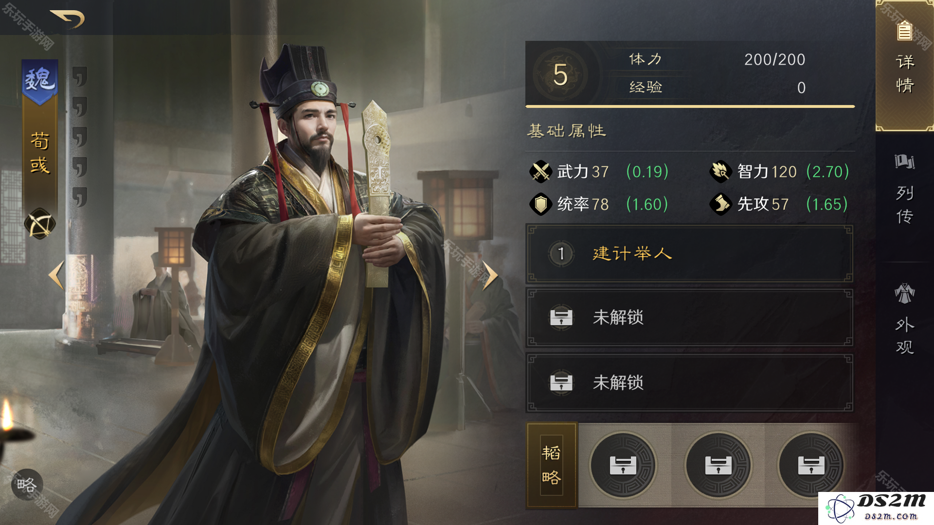Click the shield 统率 attribute icon
934x525 pixels.
[x=540, y=204]
